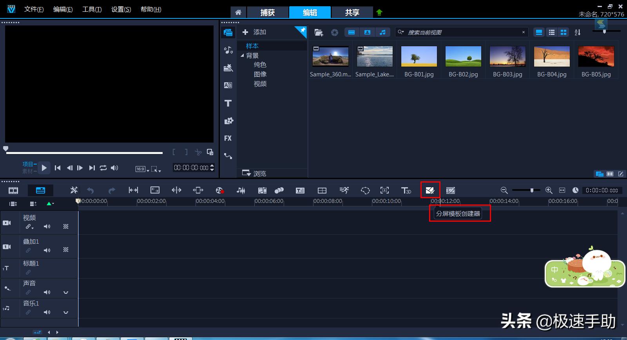The image size is (627, 340).
Task: Open the transitions library AB icon
Action: click(x=228, y=85)
